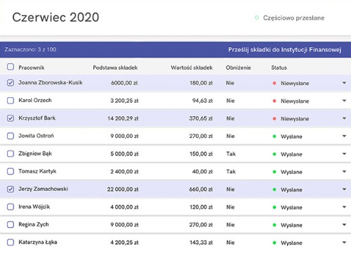Toggle the select-all checkbox beside Pracownik
The width and height of the screenshot is (351, 259).
(x=11, y=67)
